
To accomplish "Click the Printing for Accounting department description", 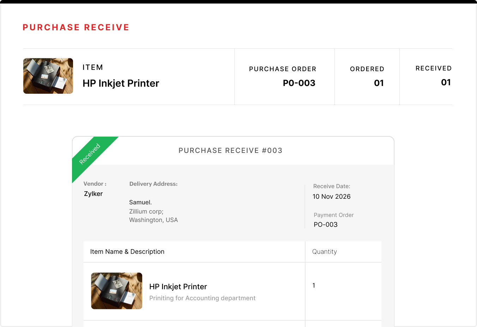I will pos(202,298).
